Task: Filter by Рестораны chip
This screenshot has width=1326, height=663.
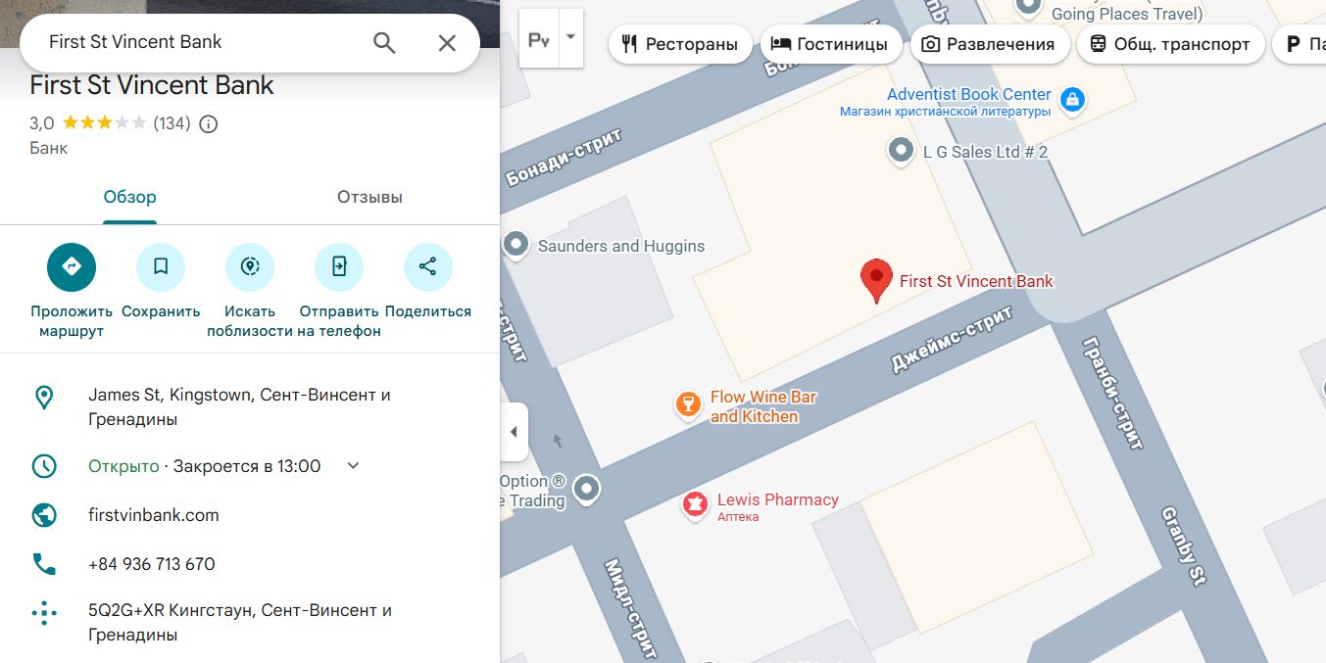Action: 680,44
